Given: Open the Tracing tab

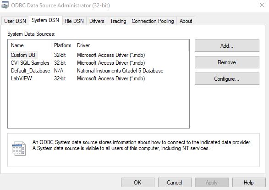Looking at the screenshot, I should tap(118, 21).
